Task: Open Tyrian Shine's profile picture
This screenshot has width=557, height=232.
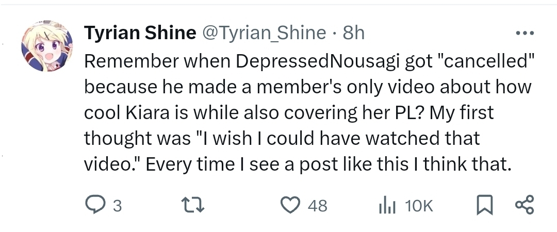Action: (46, 46)
